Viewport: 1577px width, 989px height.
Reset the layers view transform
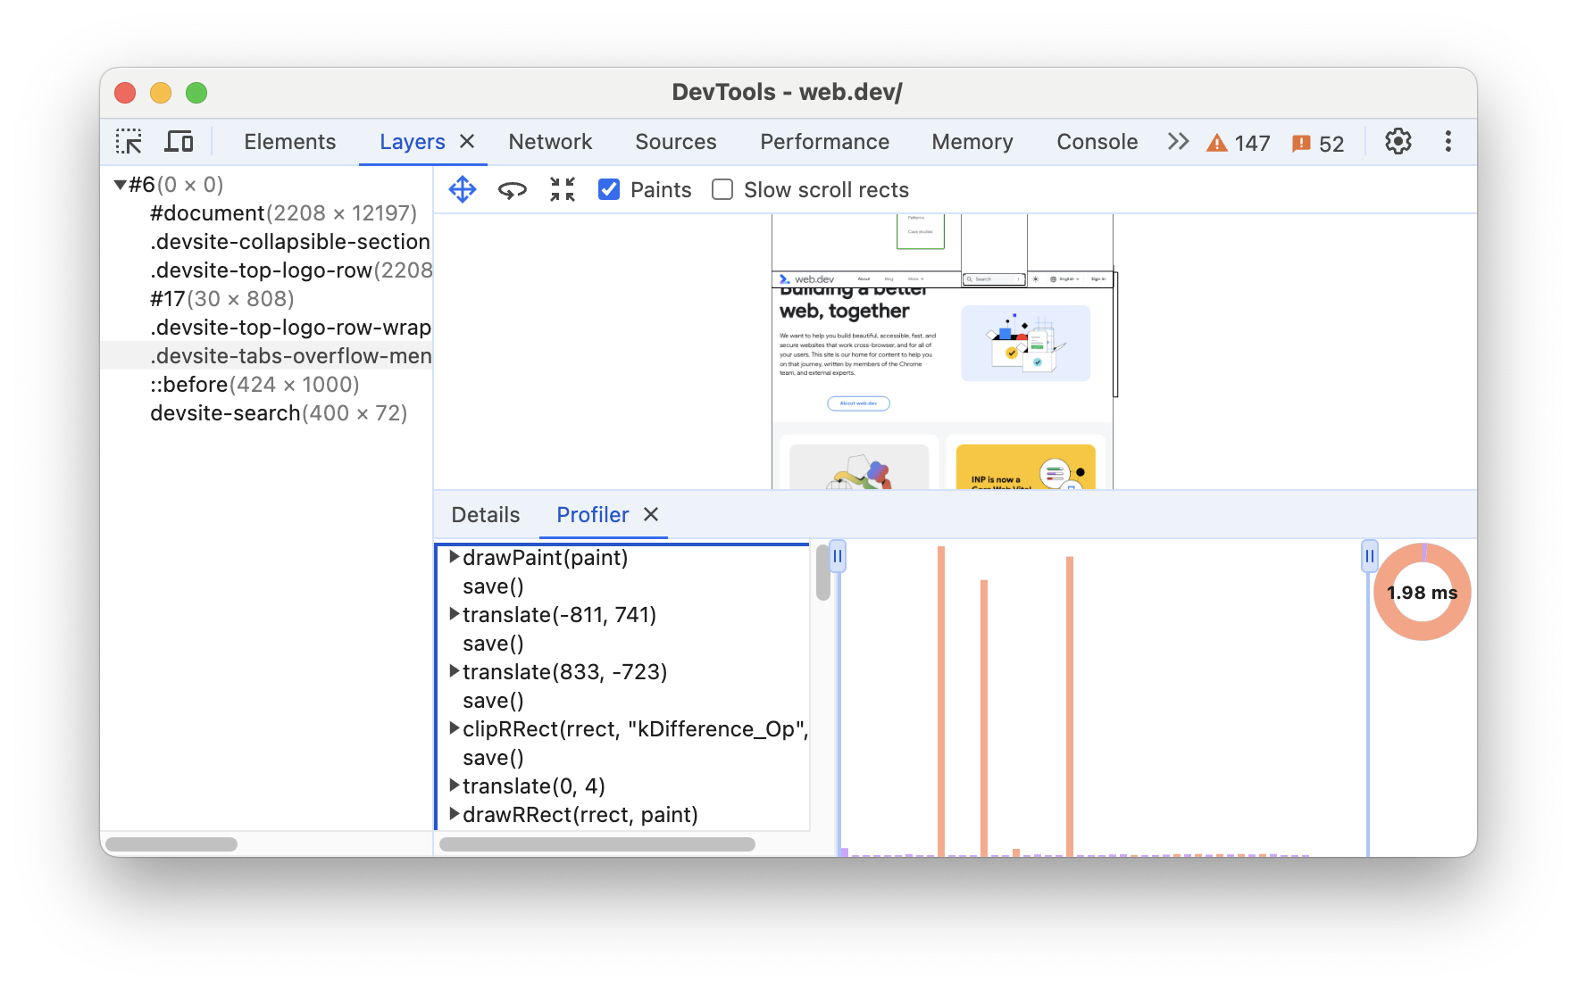pyautogui.click(x=563, y=188)
